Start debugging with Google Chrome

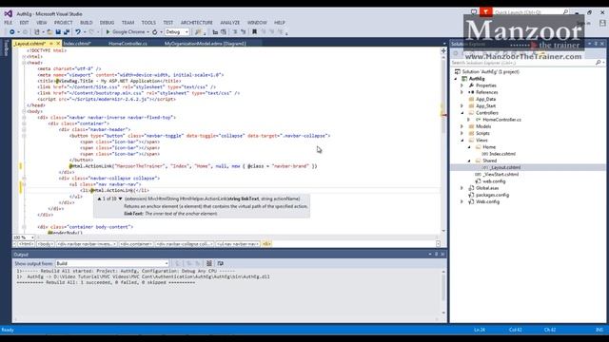click(125, 32)
